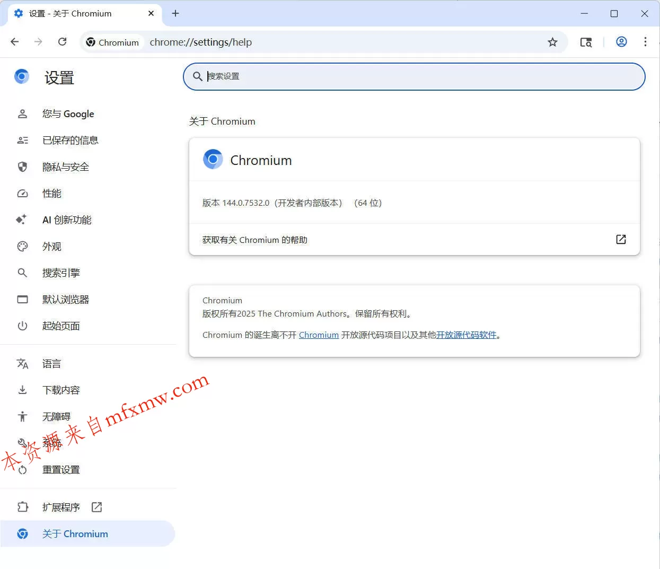
Task: Open the profile avatar menu
Action: [x=621, y=42]
